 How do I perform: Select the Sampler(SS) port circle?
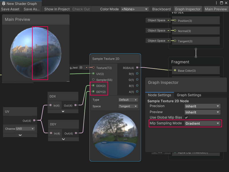(93, 80)
